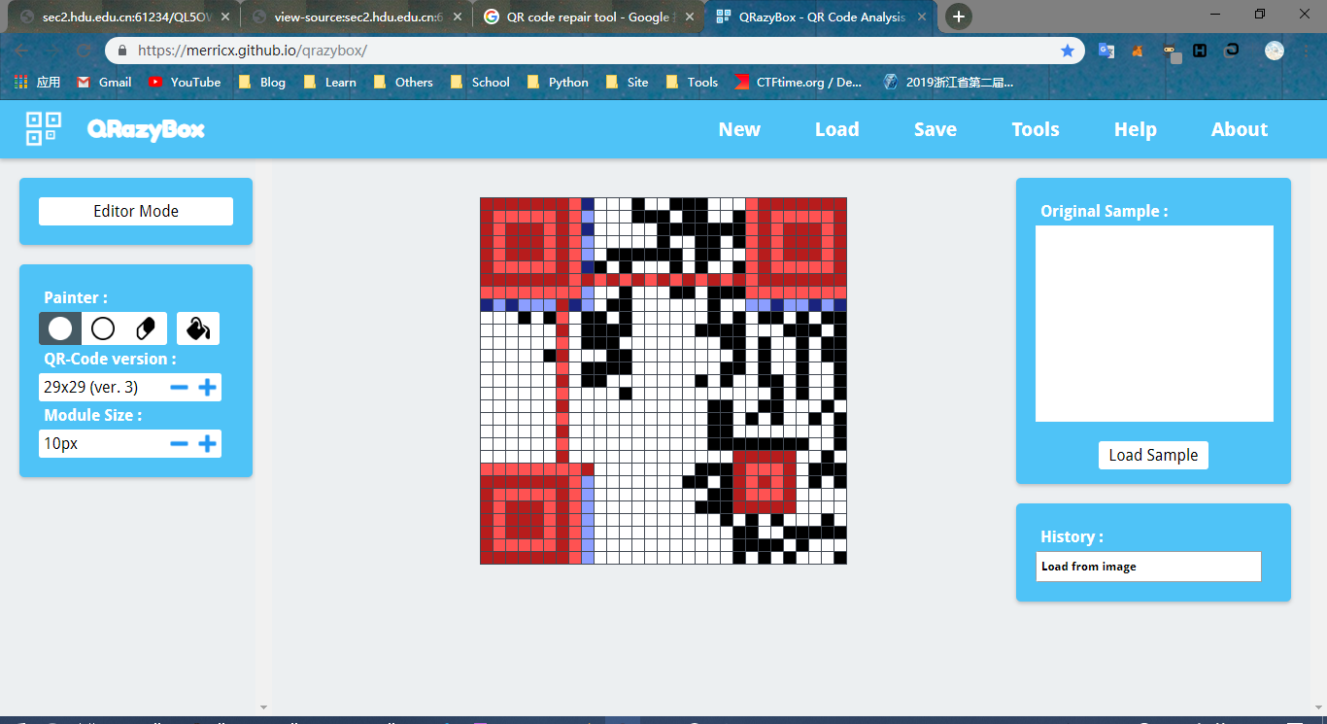Open the Tools menu
The image size is (1327, 724).
pos(1036,129)
